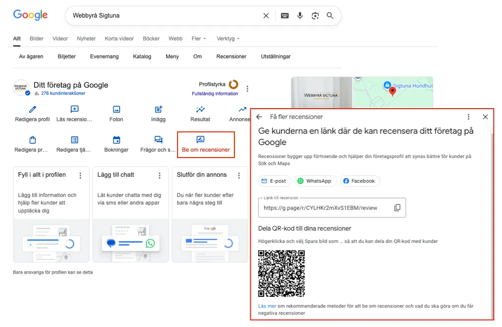
Task: Open the on-screen keyboard input tool
Action: pyautogui.click(x=284, y=16)
